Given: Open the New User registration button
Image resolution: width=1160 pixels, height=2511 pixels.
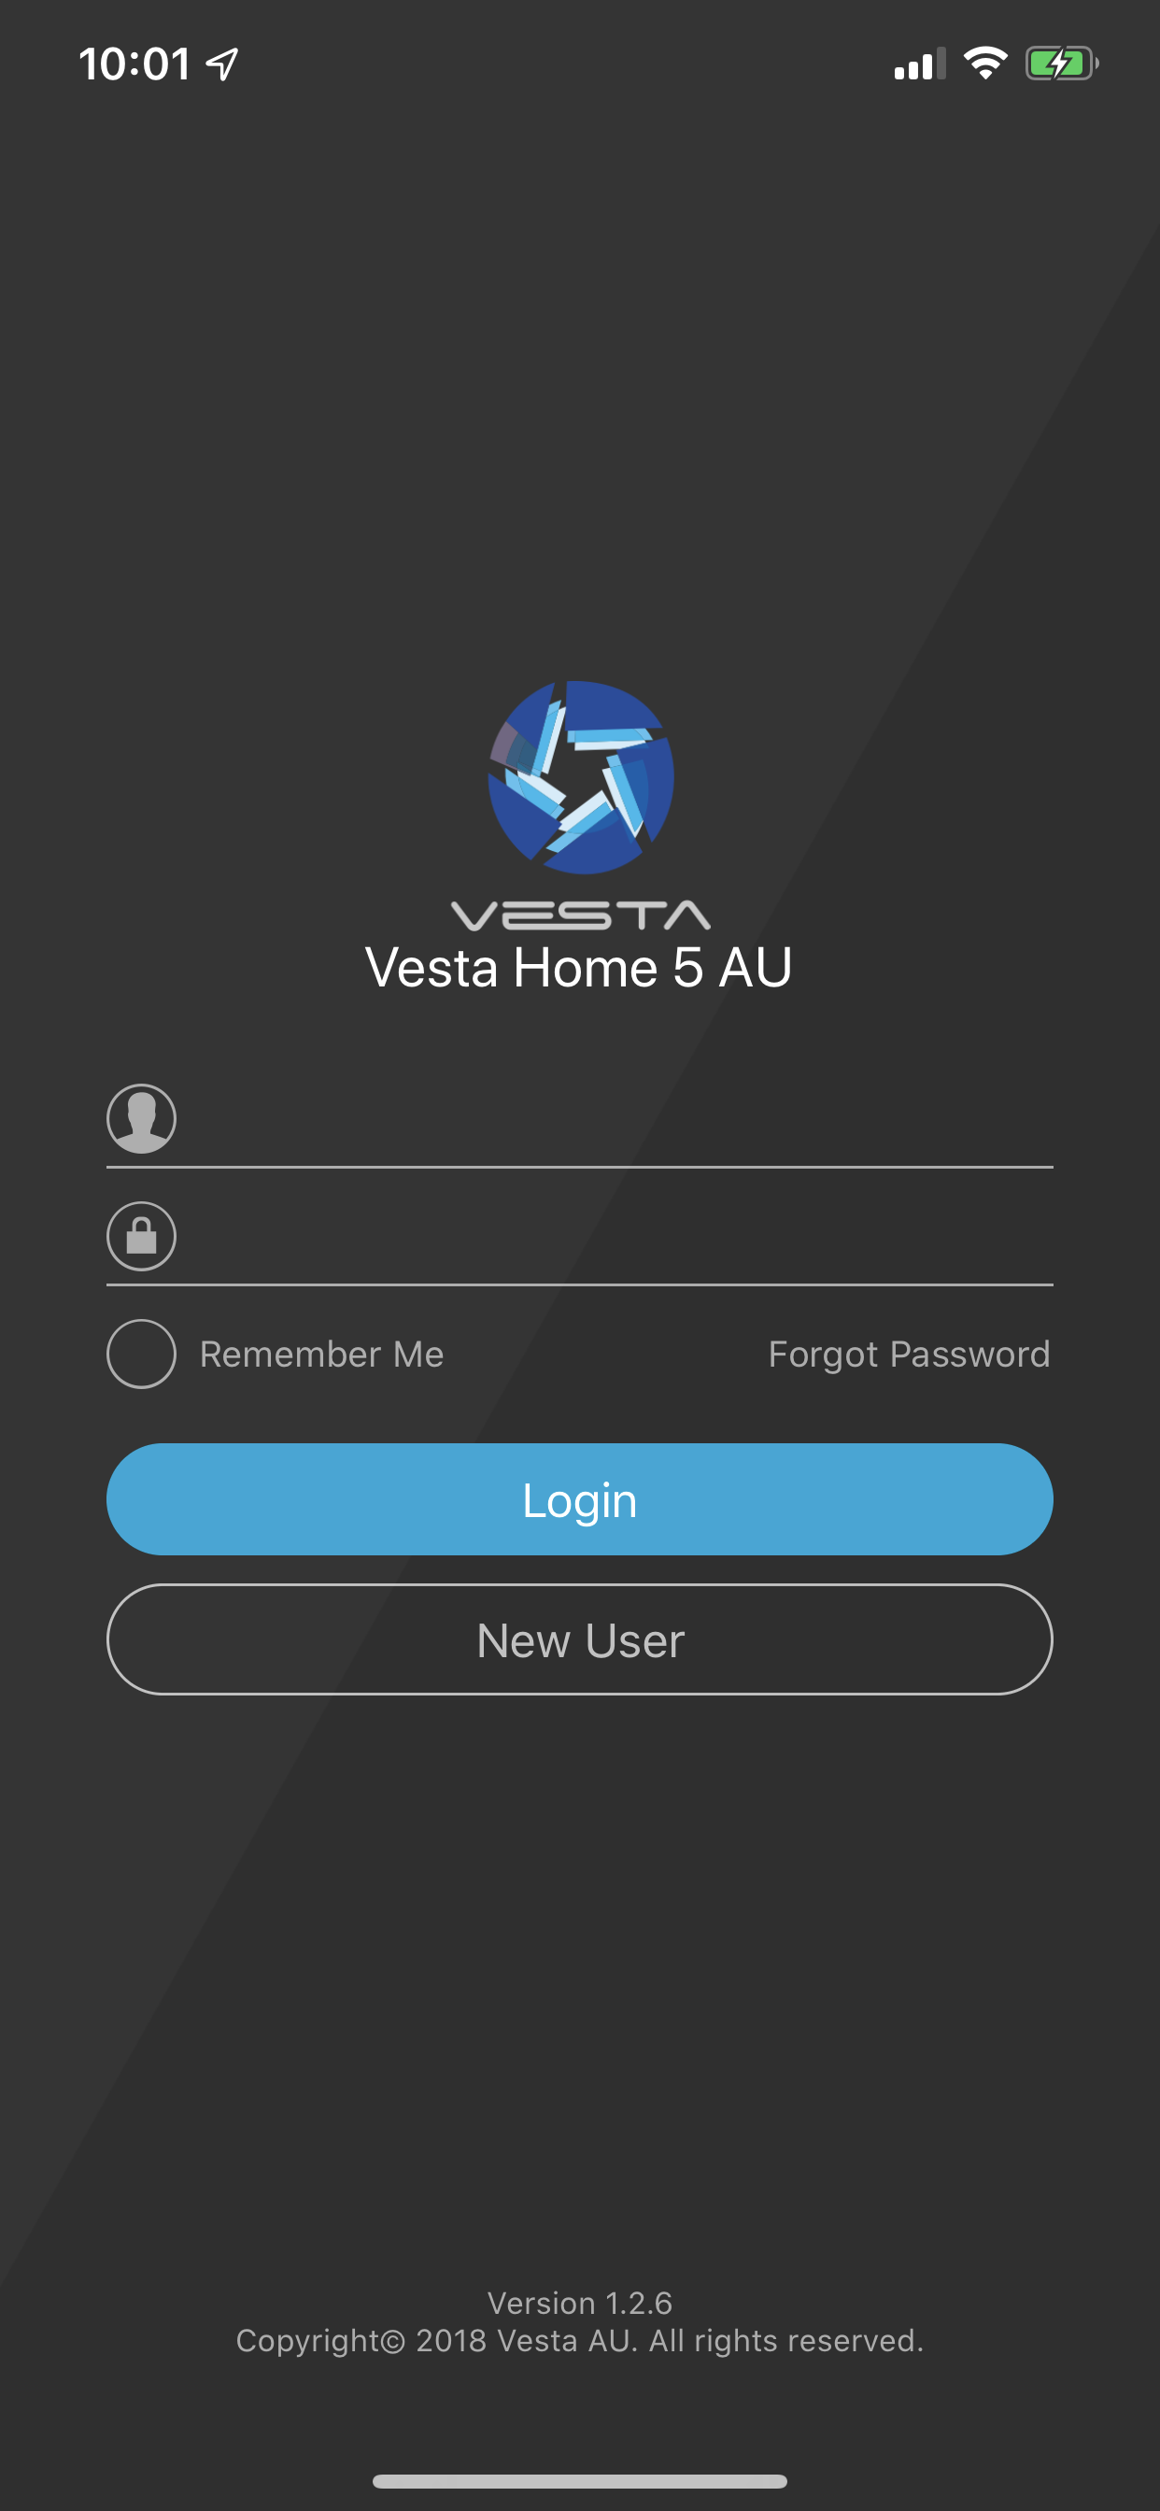Looking at the screenshot, I should (x=580, y=1639).
